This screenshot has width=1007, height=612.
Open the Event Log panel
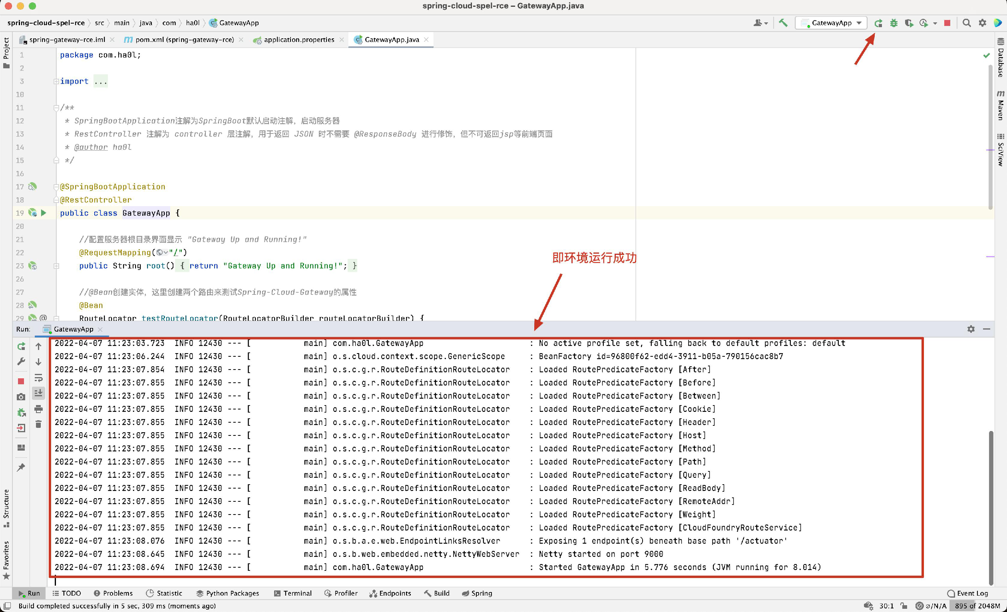point(967,593)
